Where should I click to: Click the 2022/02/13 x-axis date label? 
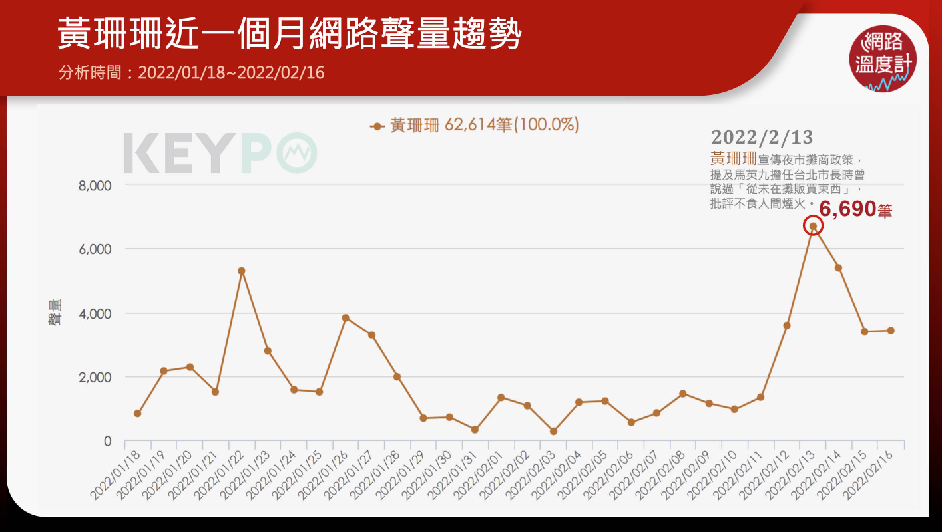coord(790,476)
